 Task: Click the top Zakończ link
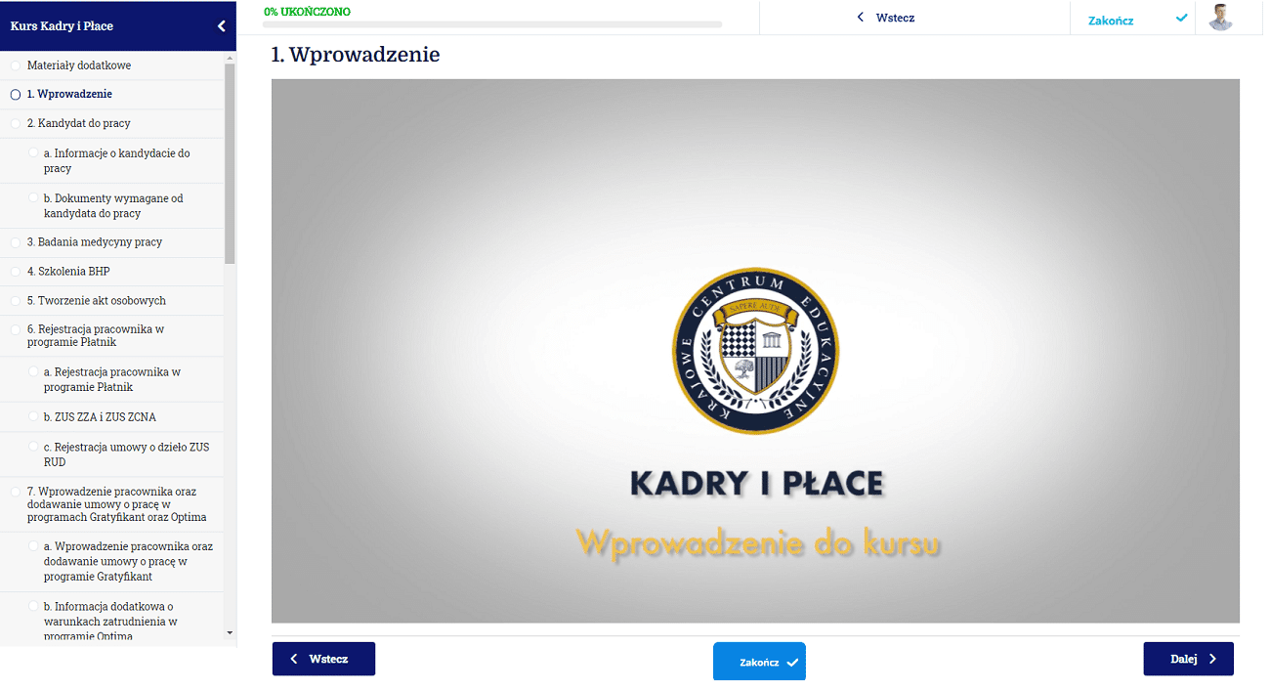[1111, 20]
